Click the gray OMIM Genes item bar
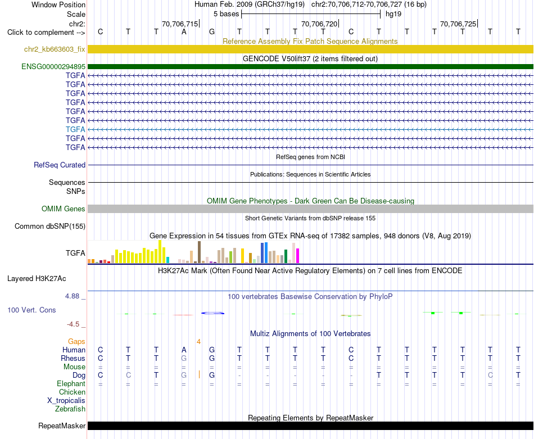The width and height of the screenshot is (534, 439). coord(310,209)
